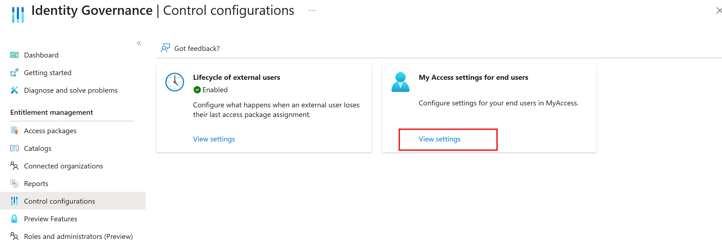Click the Preview Features icon

click(14, 219)
